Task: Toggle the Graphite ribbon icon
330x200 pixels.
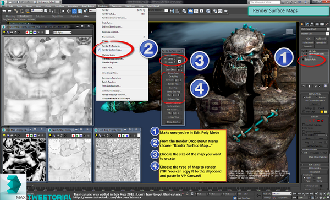Action: click(x=190, y=11)
